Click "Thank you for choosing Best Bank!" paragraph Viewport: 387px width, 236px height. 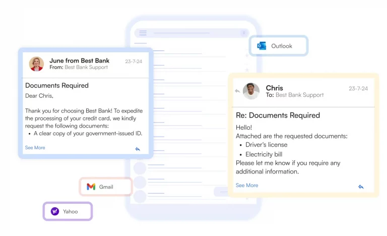pos(84,119)
